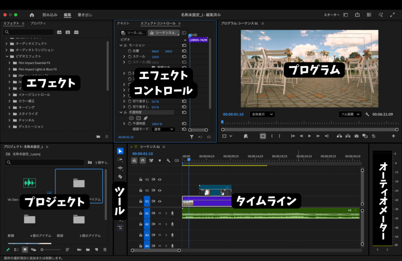
Task: Toggle stopwatch animation for 位置
Action: tap(130, 51)
